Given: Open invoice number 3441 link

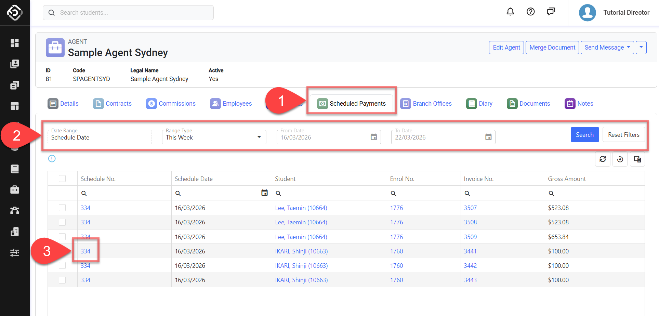Looking at the screenshot, I should 470,251.
